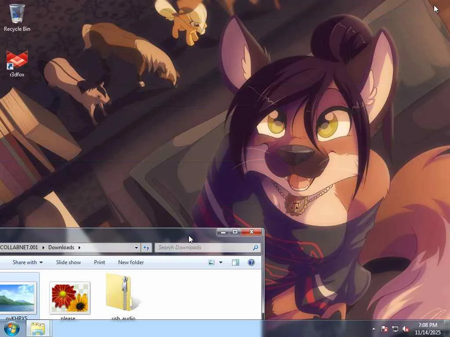
Task: Click the muted speaker volume icon
Action: click(x=406, y=329)
